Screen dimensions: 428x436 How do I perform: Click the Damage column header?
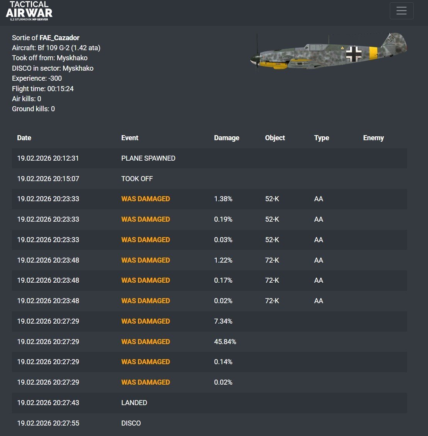[x=226, y=138]
